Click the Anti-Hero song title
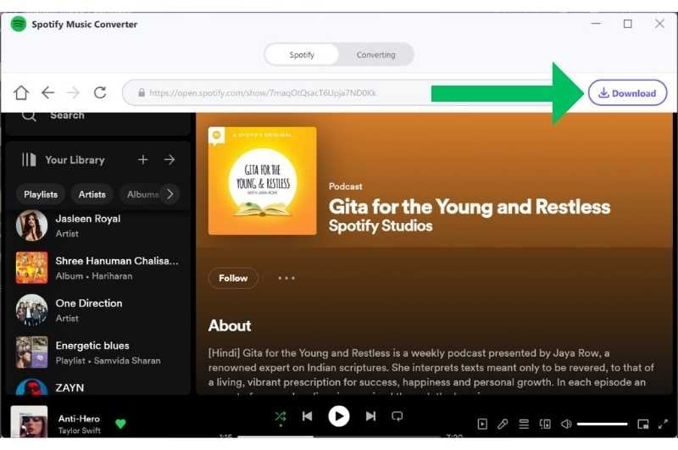 [x=79, y=419]
